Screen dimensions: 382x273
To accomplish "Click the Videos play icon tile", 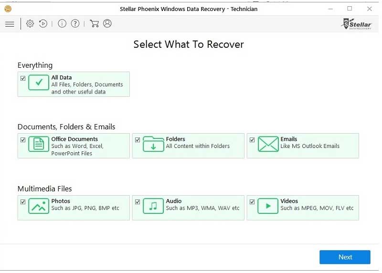I will (x=268, y=206).
